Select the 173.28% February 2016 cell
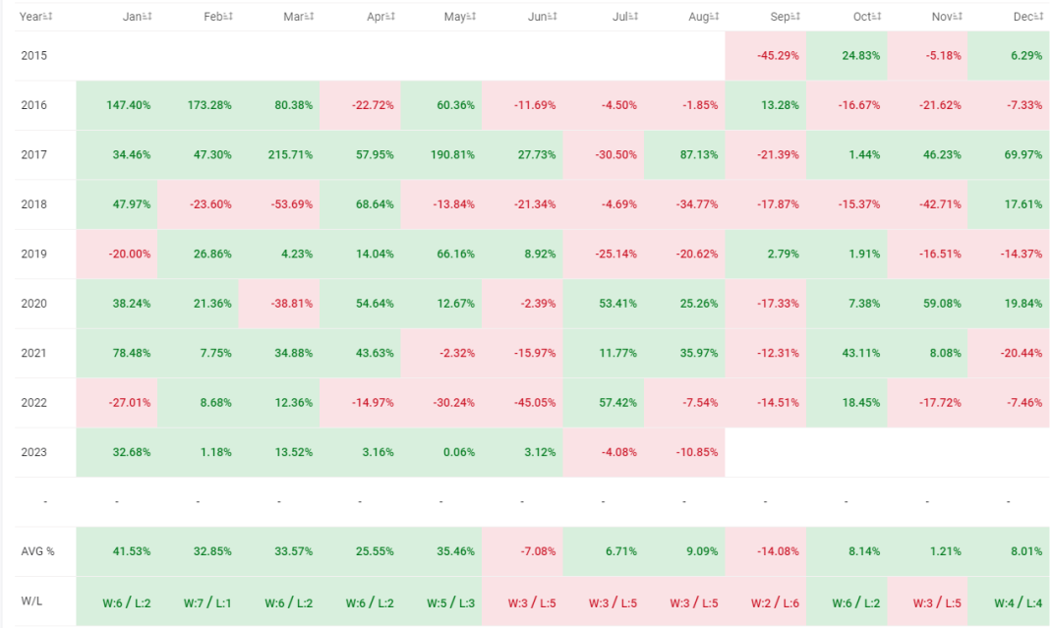 pos(198,105)
